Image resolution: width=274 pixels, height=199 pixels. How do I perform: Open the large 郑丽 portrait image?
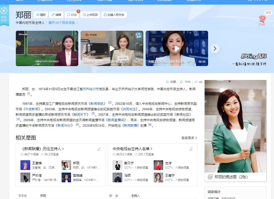235,126
